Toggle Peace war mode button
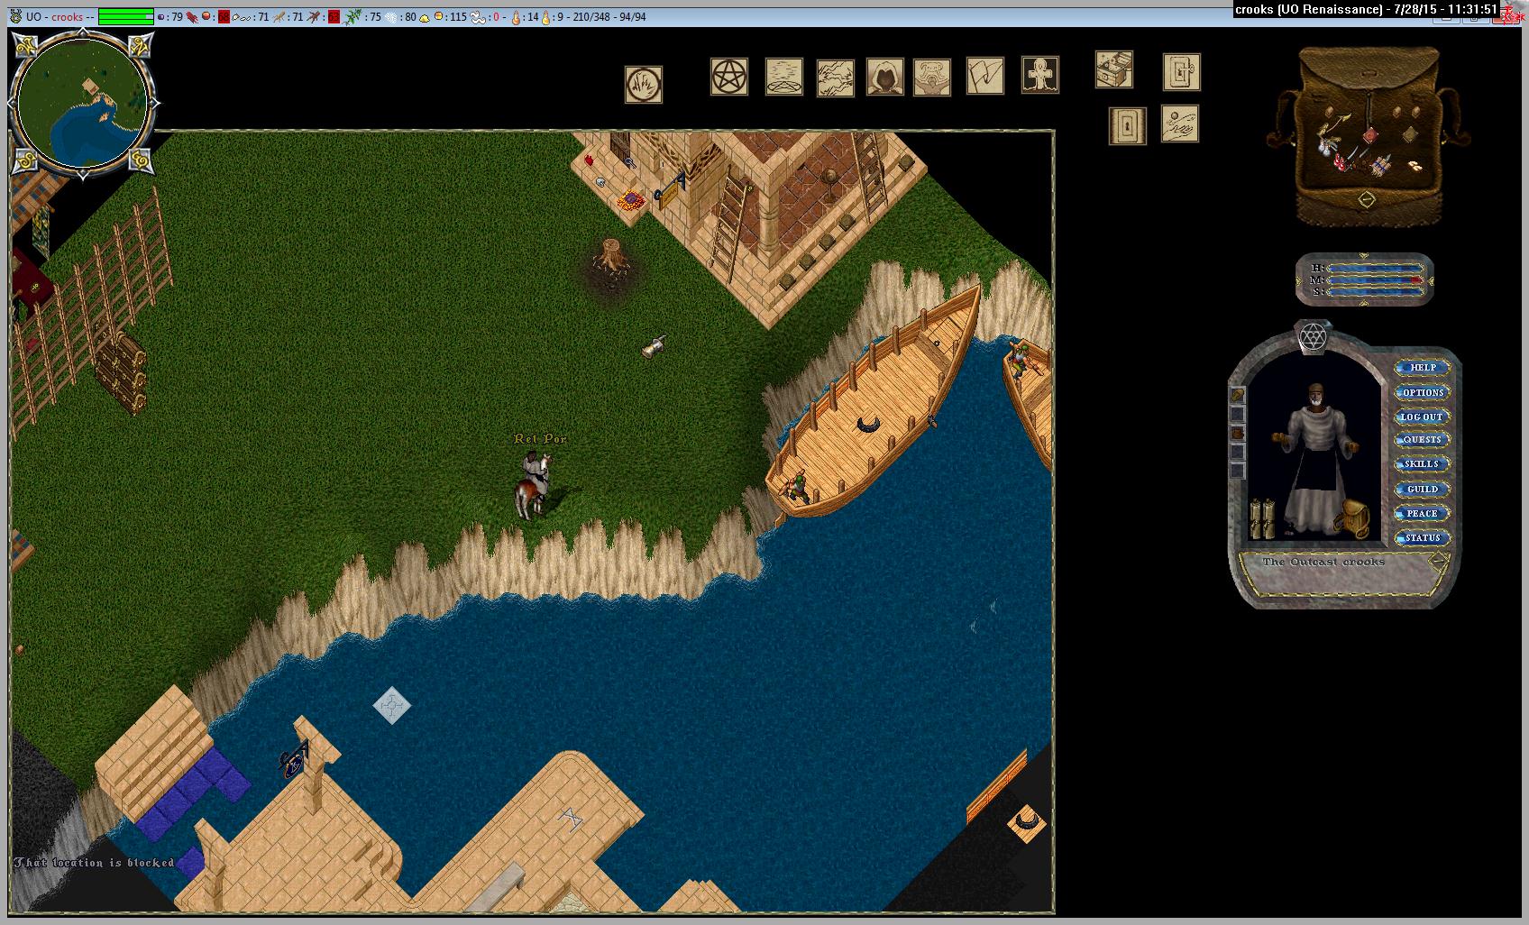 coord(1423,514)
